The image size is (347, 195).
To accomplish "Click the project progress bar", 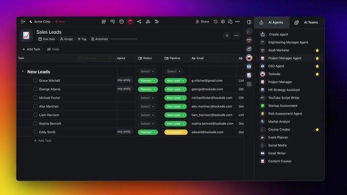I will point(124,39).
